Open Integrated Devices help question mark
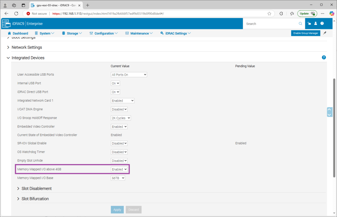 (324, 58)
